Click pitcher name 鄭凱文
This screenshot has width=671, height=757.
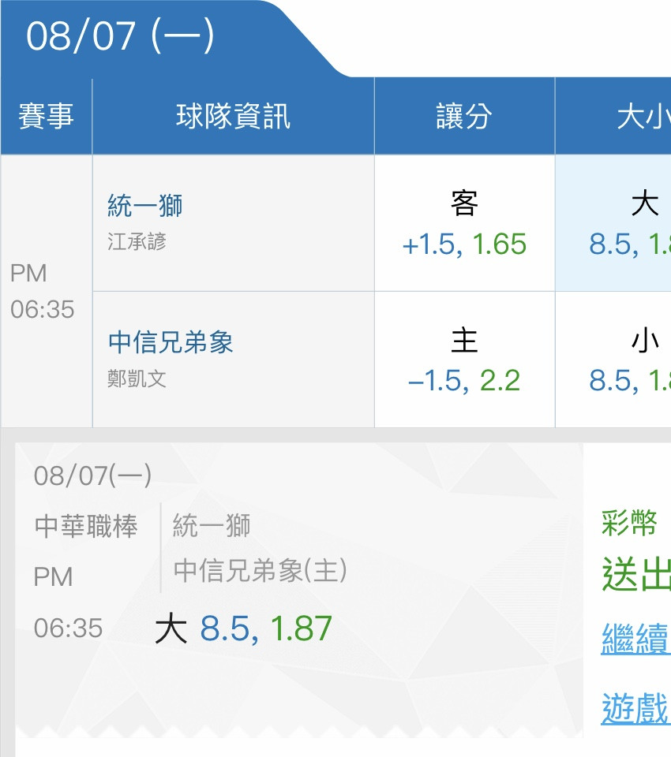coord(137,378)
